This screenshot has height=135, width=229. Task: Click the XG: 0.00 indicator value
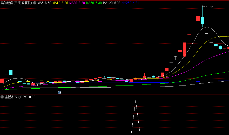(29, 97)
